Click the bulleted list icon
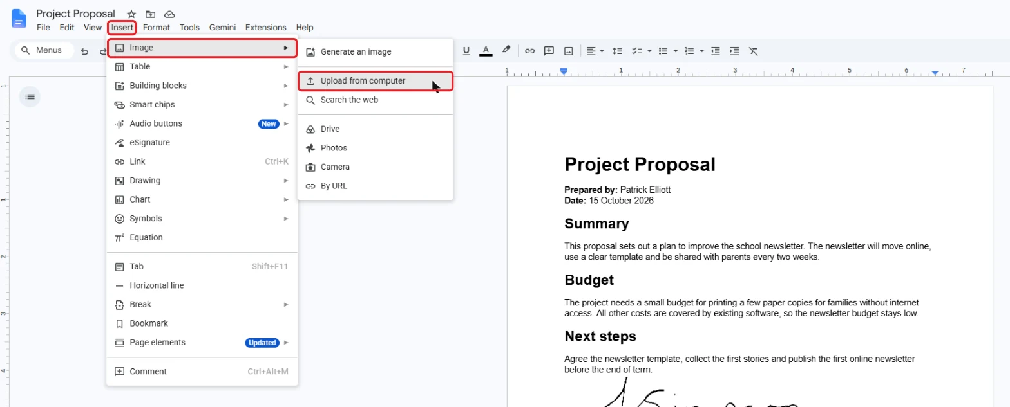Screen dimensions: 1010x407 [x=663, y=50]
